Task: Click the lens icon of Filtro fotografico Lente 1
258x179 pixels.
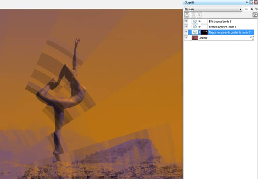Action: coord(194,27)
